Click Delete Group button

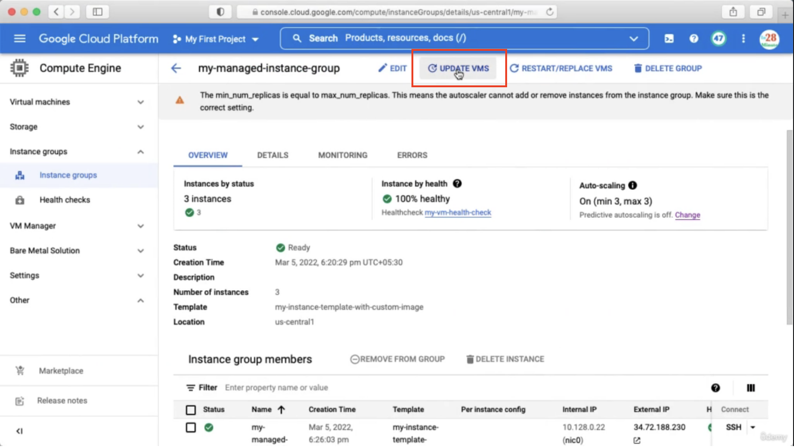[x=668, y=69]
